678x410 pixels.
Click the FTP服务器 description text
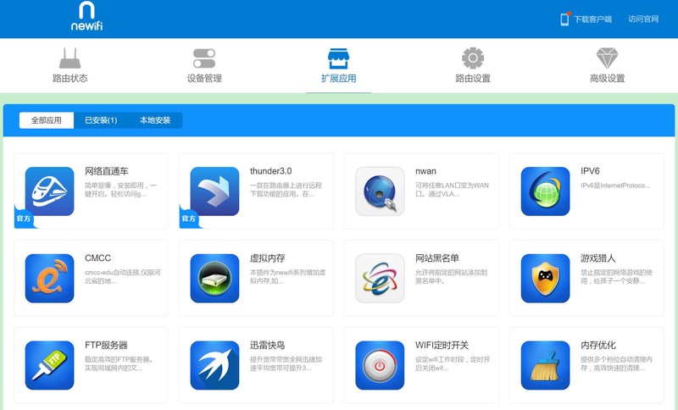[119, 363]
